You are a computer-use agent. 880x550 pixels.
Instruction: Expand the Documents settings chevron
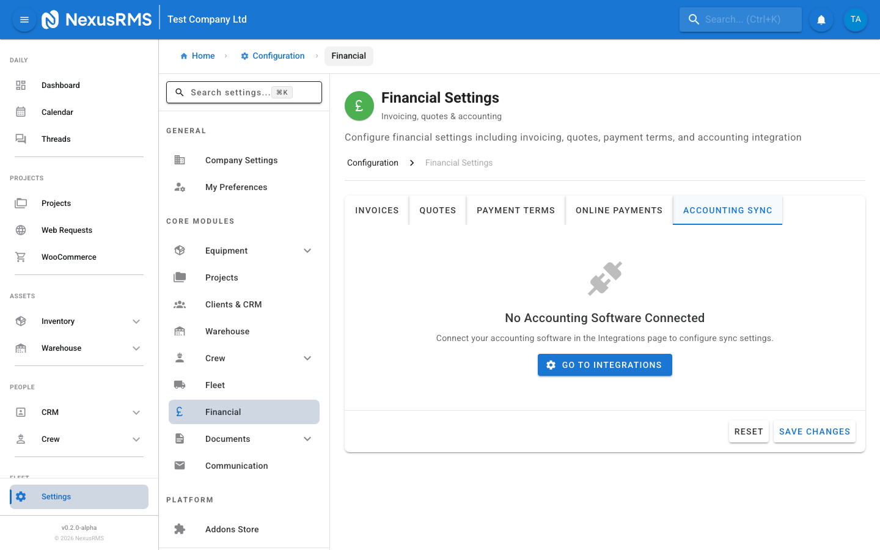point(307,438)
